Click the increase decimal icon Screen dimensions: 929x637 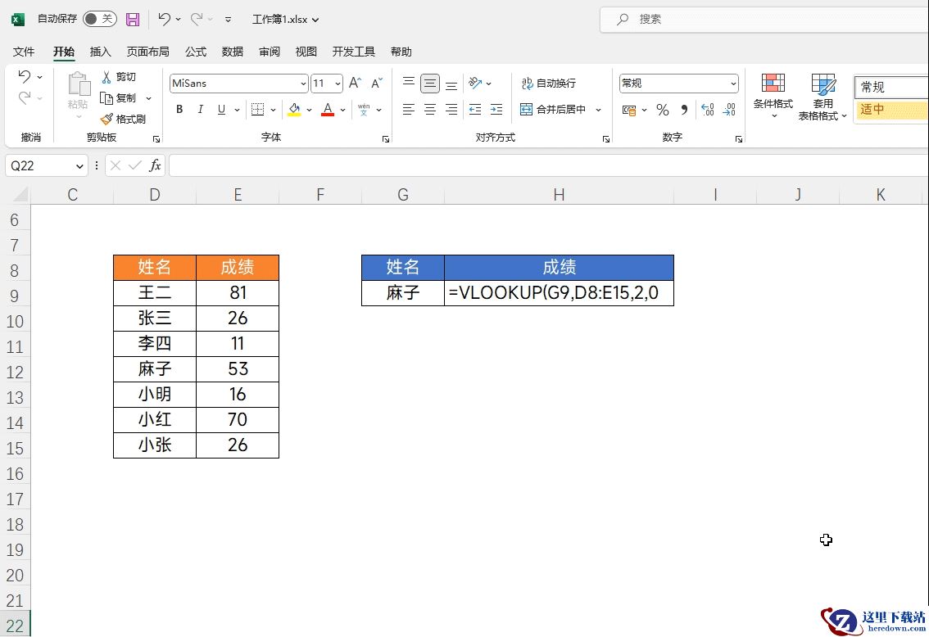tap(708, 110)
